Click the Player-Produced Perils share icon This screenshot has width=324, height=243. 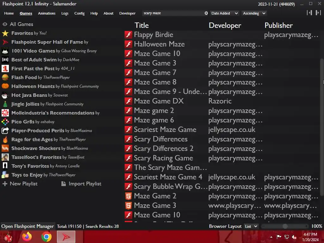click(x=5, y=131)
